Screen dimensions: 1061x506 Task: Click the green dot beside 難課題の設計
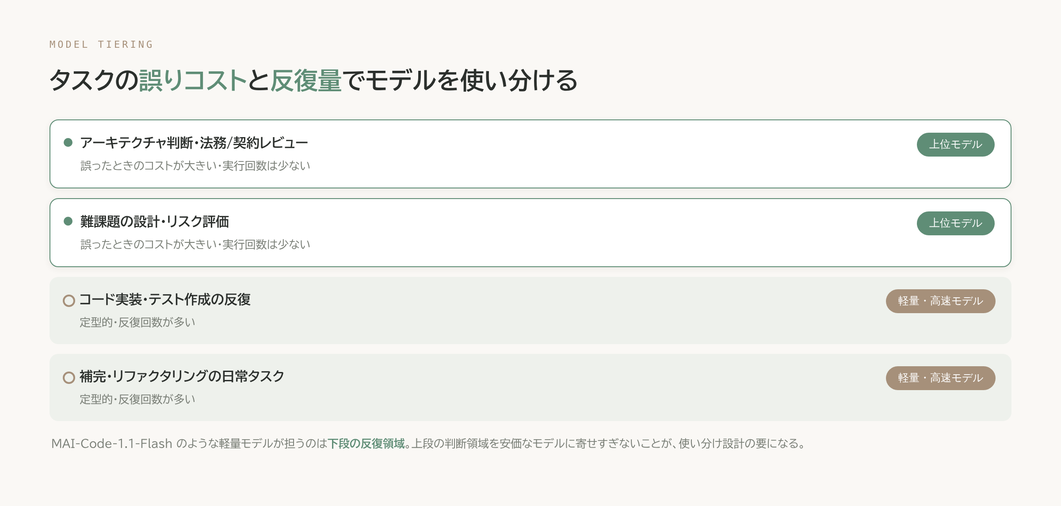pyautogui.click(x=68, y=221)
